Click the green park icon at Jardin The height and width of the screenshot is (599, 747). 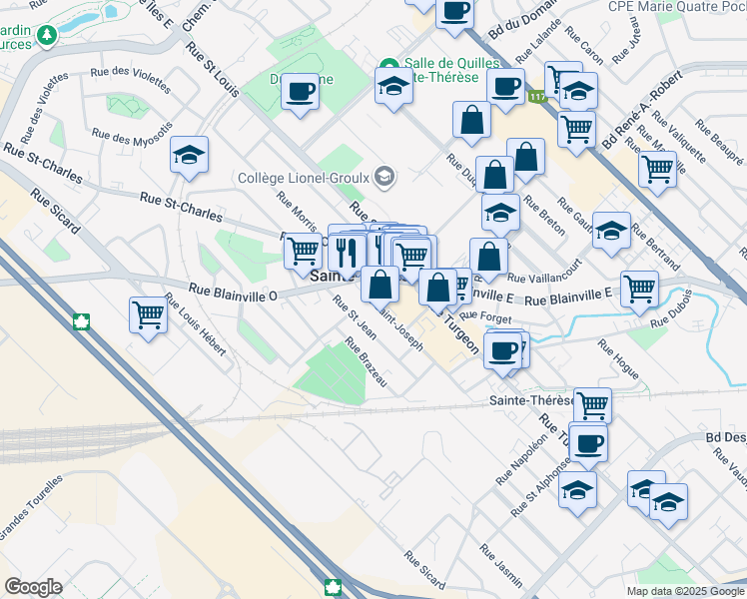pos(46,36)
